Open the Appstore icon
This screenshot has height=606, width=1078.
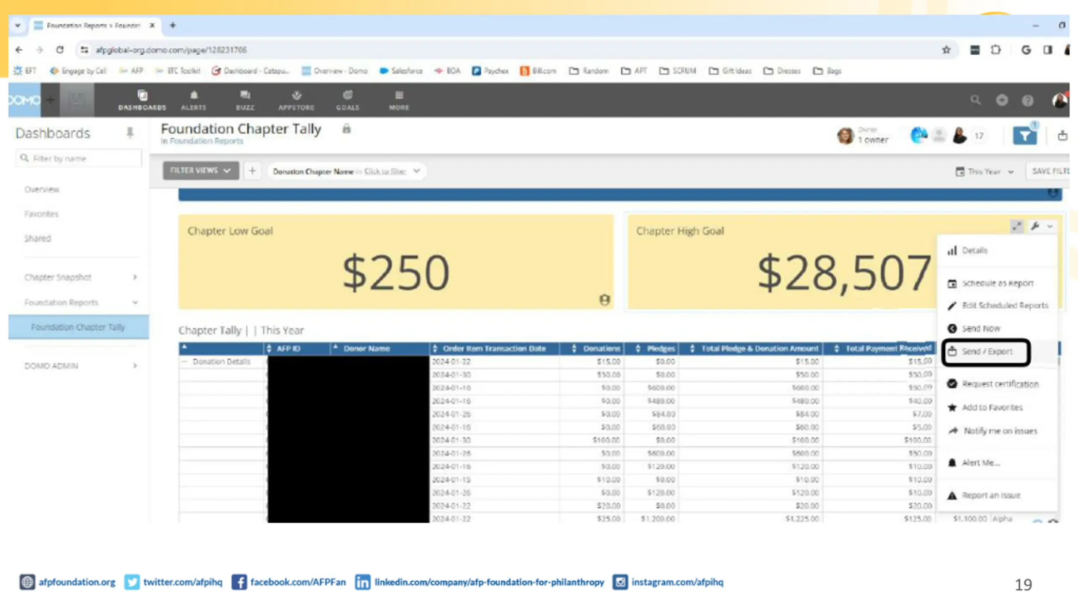point(296,100)
